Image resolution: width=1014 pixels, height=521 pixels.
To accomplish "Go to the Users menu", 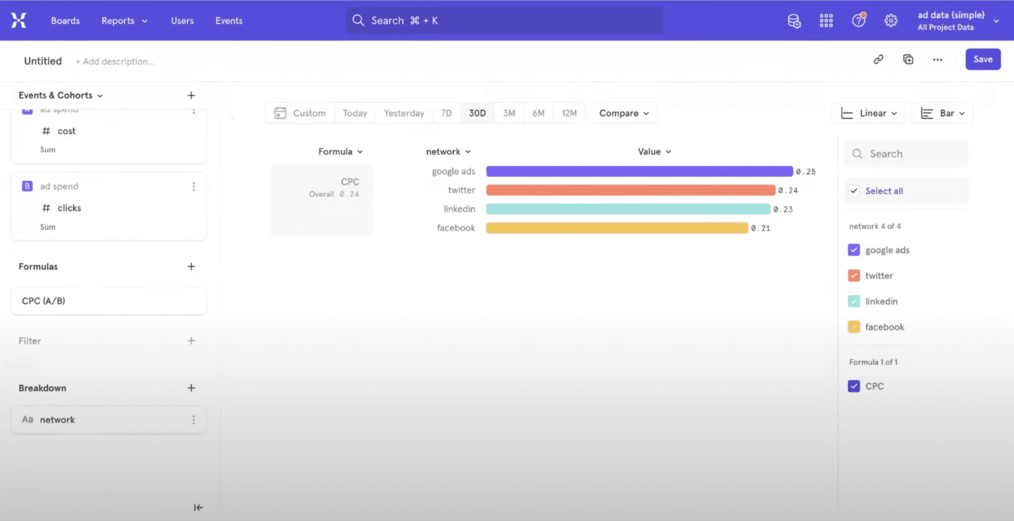I will pos(182,20).
